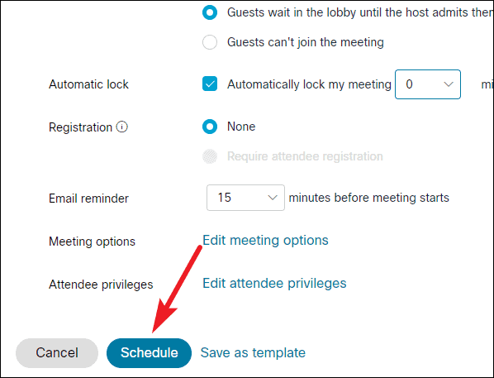This screenshot has height=378, width=494.
Task: Click the 'Registration' label text
Action: pyautogui.click(x=80, y=127)
